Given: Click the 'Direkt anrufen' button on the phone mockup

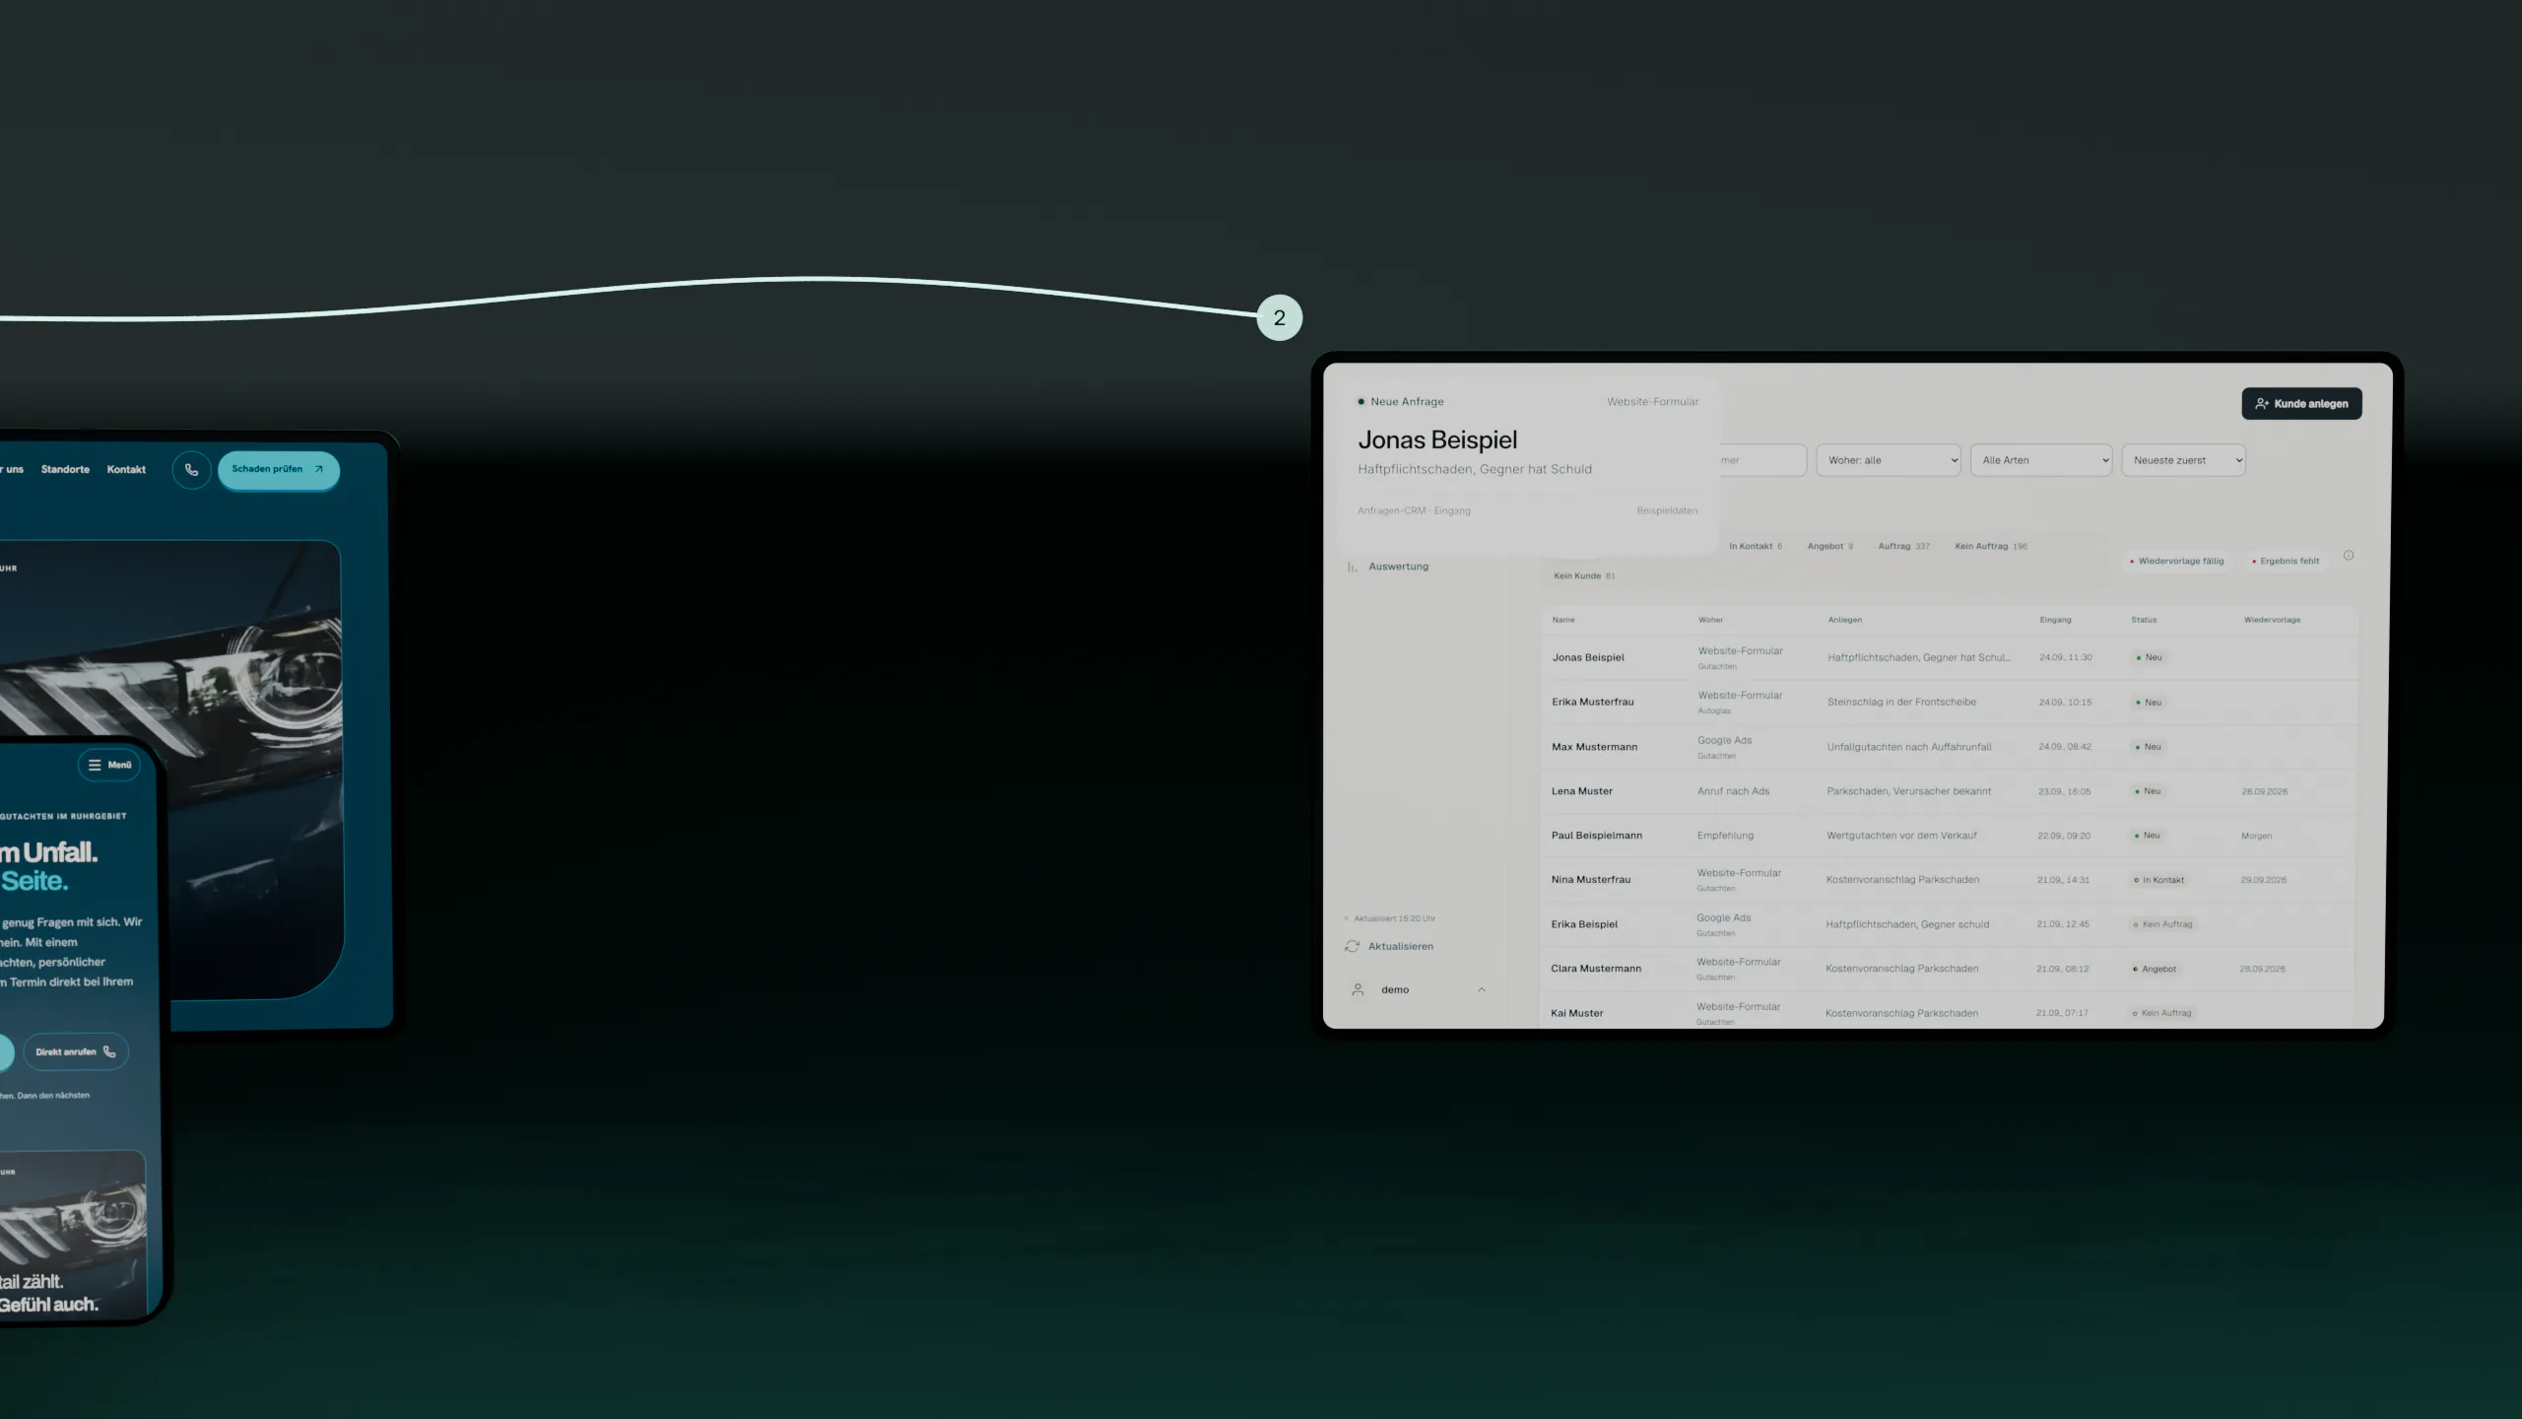Looking at the screenshot, I should point(76,1051).
